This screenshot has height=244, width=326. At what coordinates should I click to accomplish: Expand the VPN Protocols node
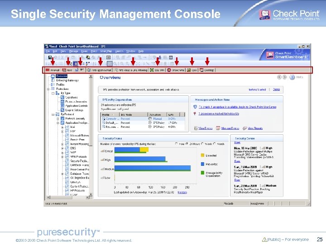tap(62, 157)
